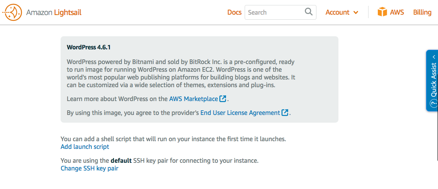Screen dimensions: 438x189
Task: Click Add launch script
Action: pos(85,147)
